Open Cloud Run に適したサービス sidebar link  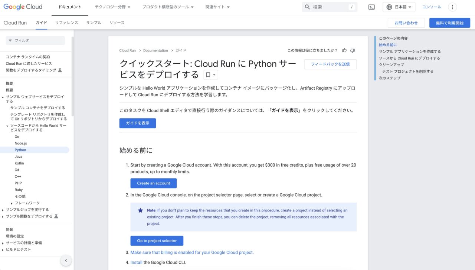(29, 64)
